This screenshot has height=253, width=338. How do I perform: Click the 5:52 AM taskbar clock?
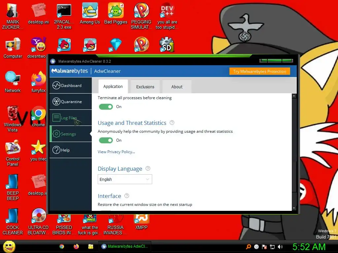[309, 247]
